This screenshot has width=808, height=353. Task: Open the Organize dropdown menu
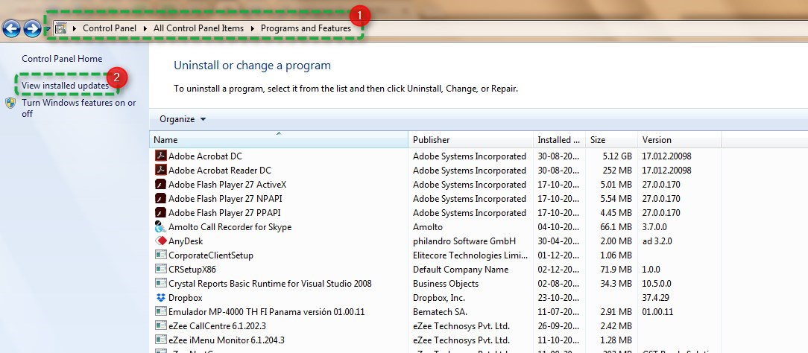[x=183, y=119]
